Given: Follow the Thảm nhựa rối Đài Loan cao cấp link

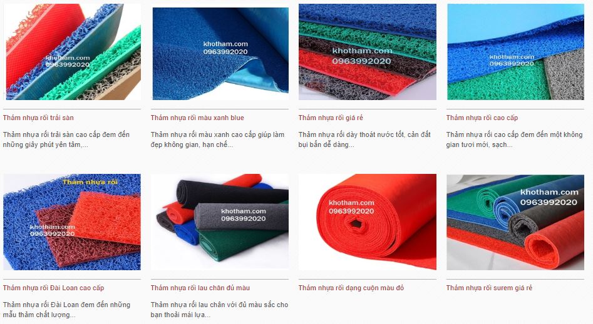Looking at the screenshot, I should click(53, 288).
